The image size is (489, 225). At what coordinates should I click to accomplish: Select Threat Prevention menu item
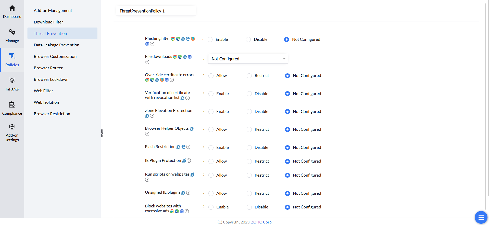[62, 33]
